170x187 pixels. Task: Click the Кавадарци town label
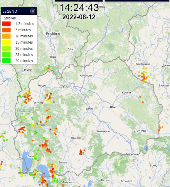tap(103, 131)
